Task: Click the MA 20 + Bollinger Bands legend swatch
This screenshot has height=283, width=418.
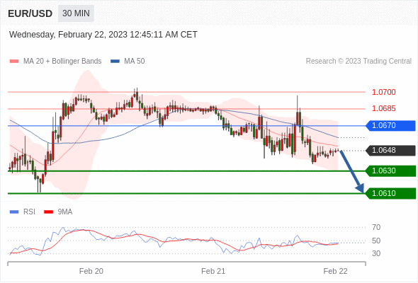Action: pos(14,62)
